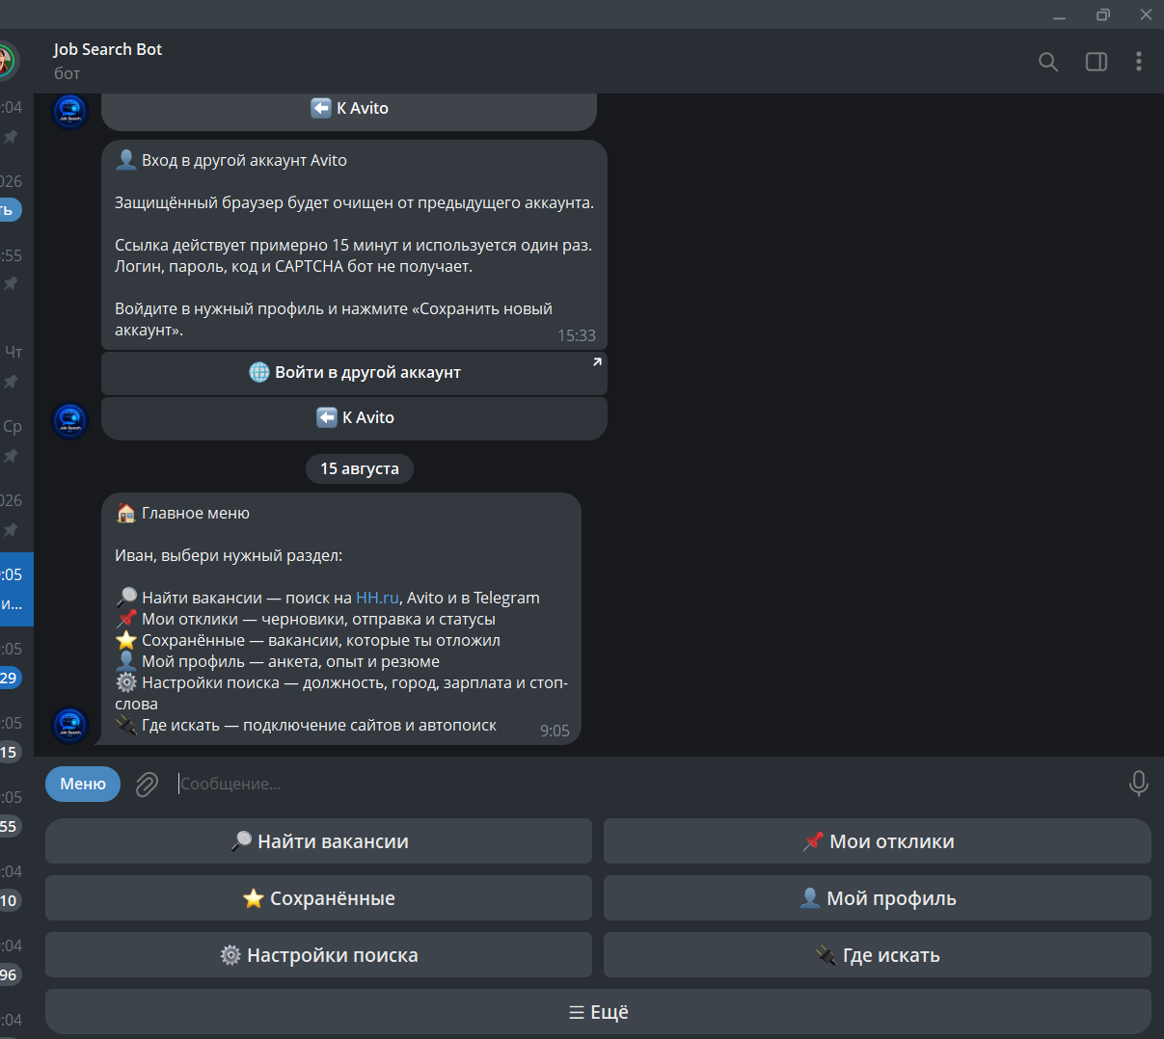Toggle the right sidebar panel icon

[1096, 62]
